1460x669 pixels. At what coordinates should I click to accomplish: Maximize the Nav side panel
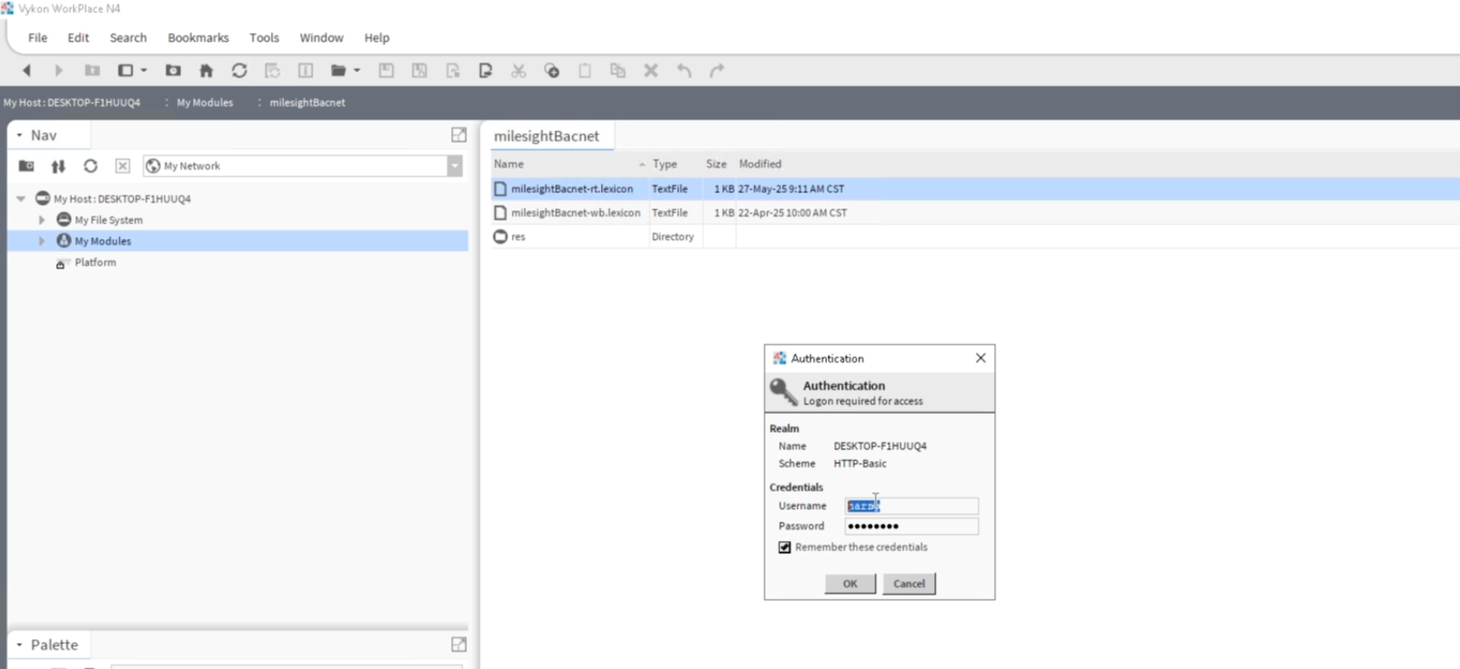point(459,135)
